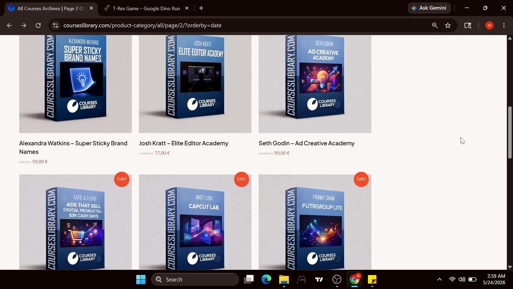513x289 pixels.
Task: View site information icon in address bar
Action: tap(56, 25)
